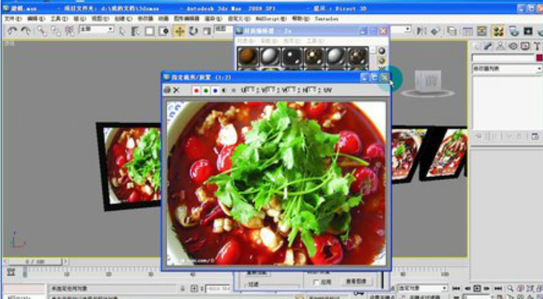Open the Views menu in menu bar

(100, 19)
